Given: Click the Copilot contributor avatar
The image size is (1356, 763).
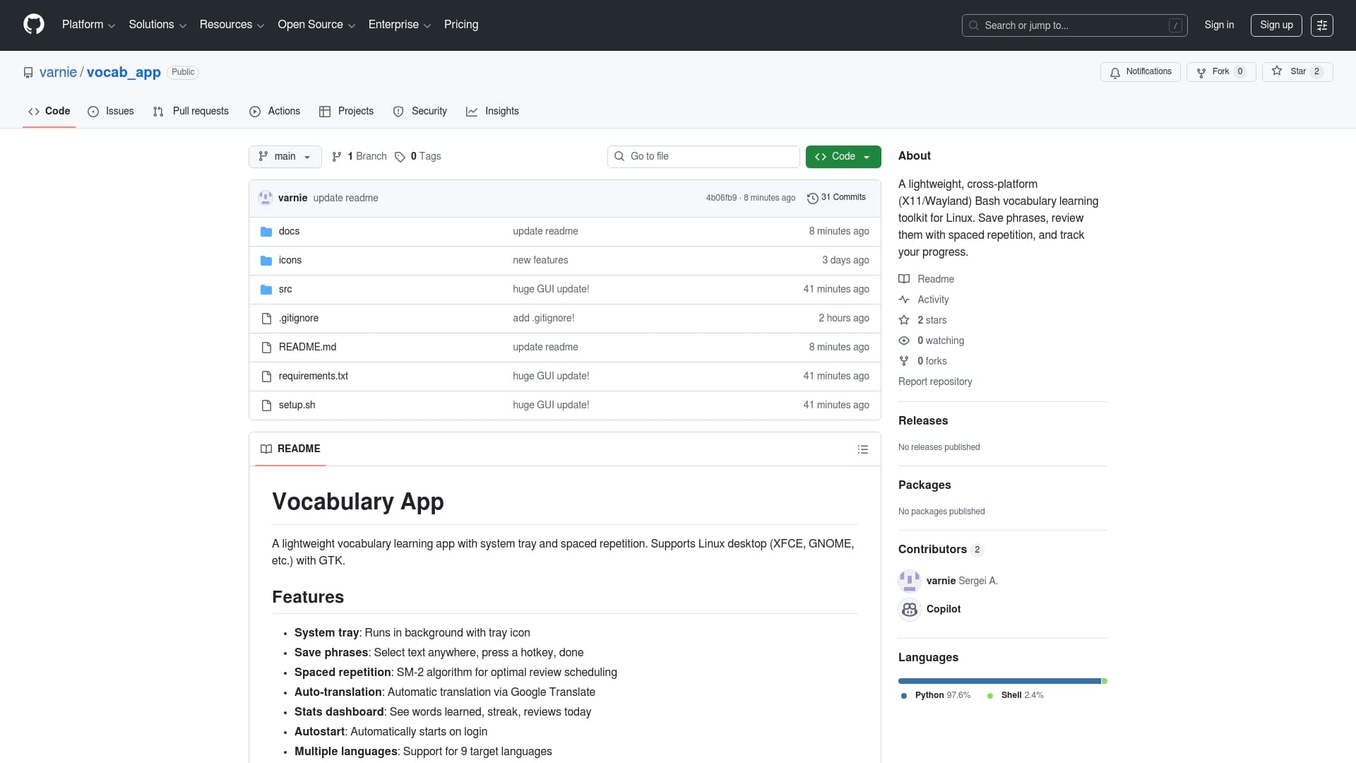Looking at the screenshot, I should pos(910,609).
